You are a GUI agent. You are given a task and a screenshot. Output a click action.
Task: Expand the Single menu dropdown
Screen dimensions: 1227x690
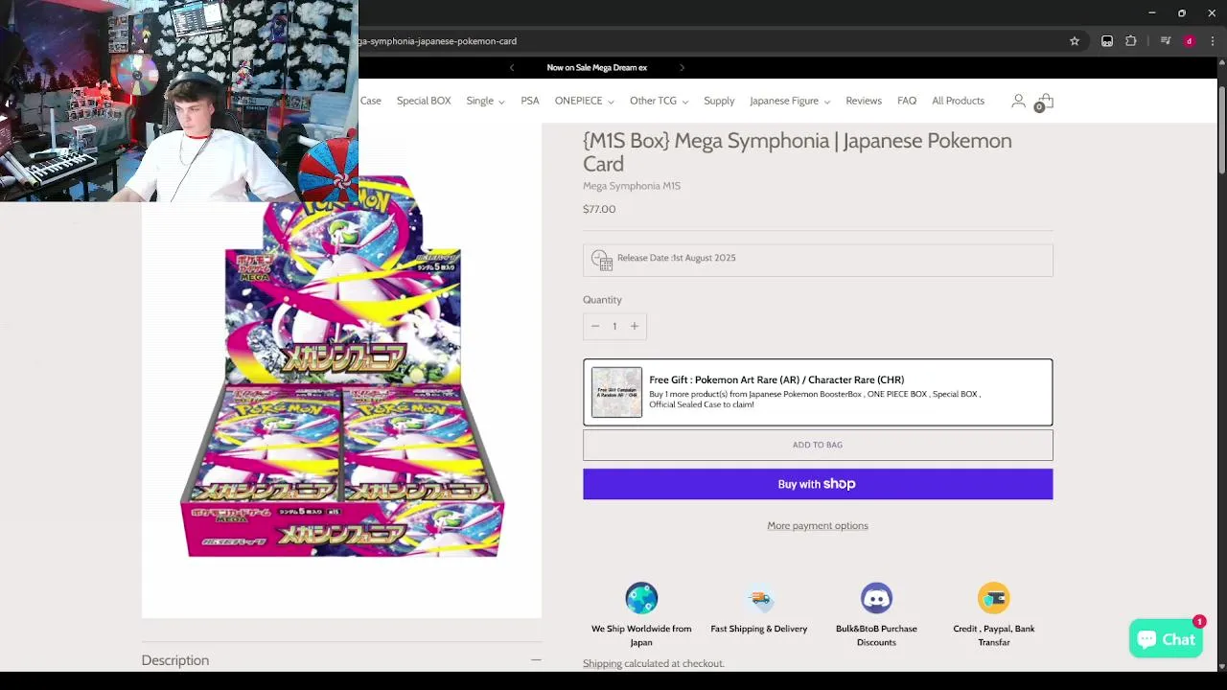click(x=485, y=101)
